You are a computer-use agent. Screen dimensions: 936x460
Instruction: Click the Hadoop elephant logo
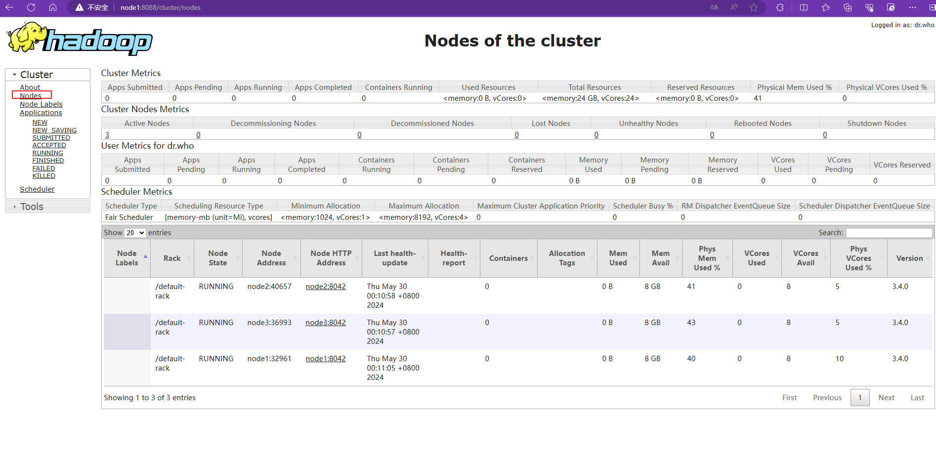80,39
